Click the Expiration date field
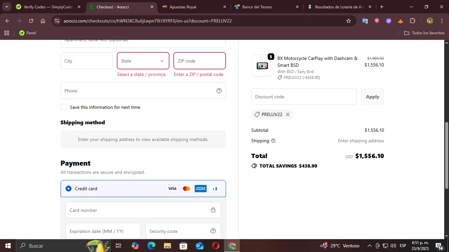Screen dimensions: 449x252 [103, 231]
